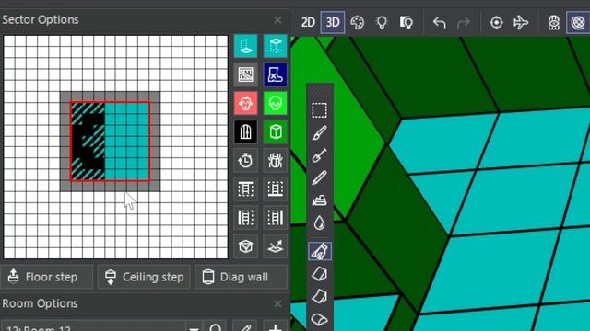Click the teal sector area in grid
The width and height of the screenshot is (590, 331).
(x=127, y=142)
